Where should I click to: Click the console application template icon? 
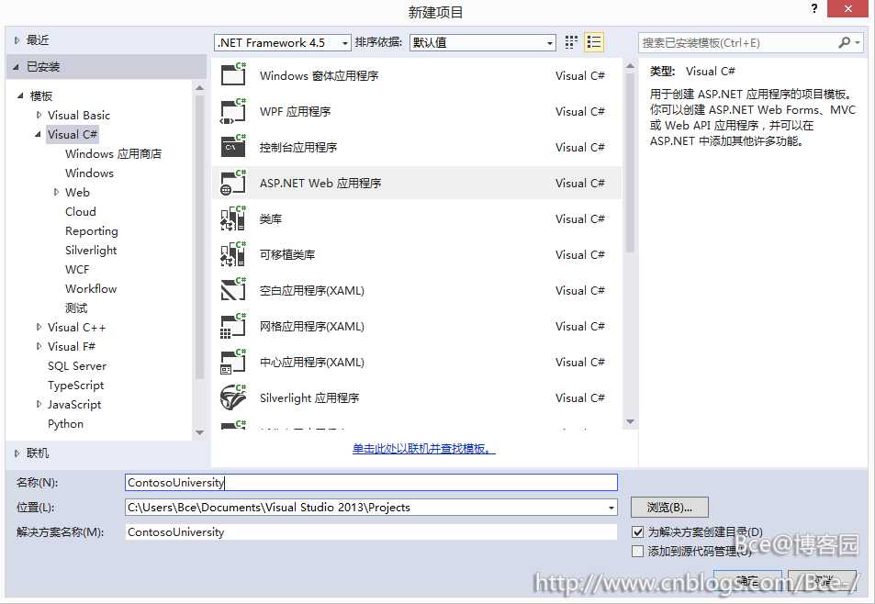(x=233, y=146)
